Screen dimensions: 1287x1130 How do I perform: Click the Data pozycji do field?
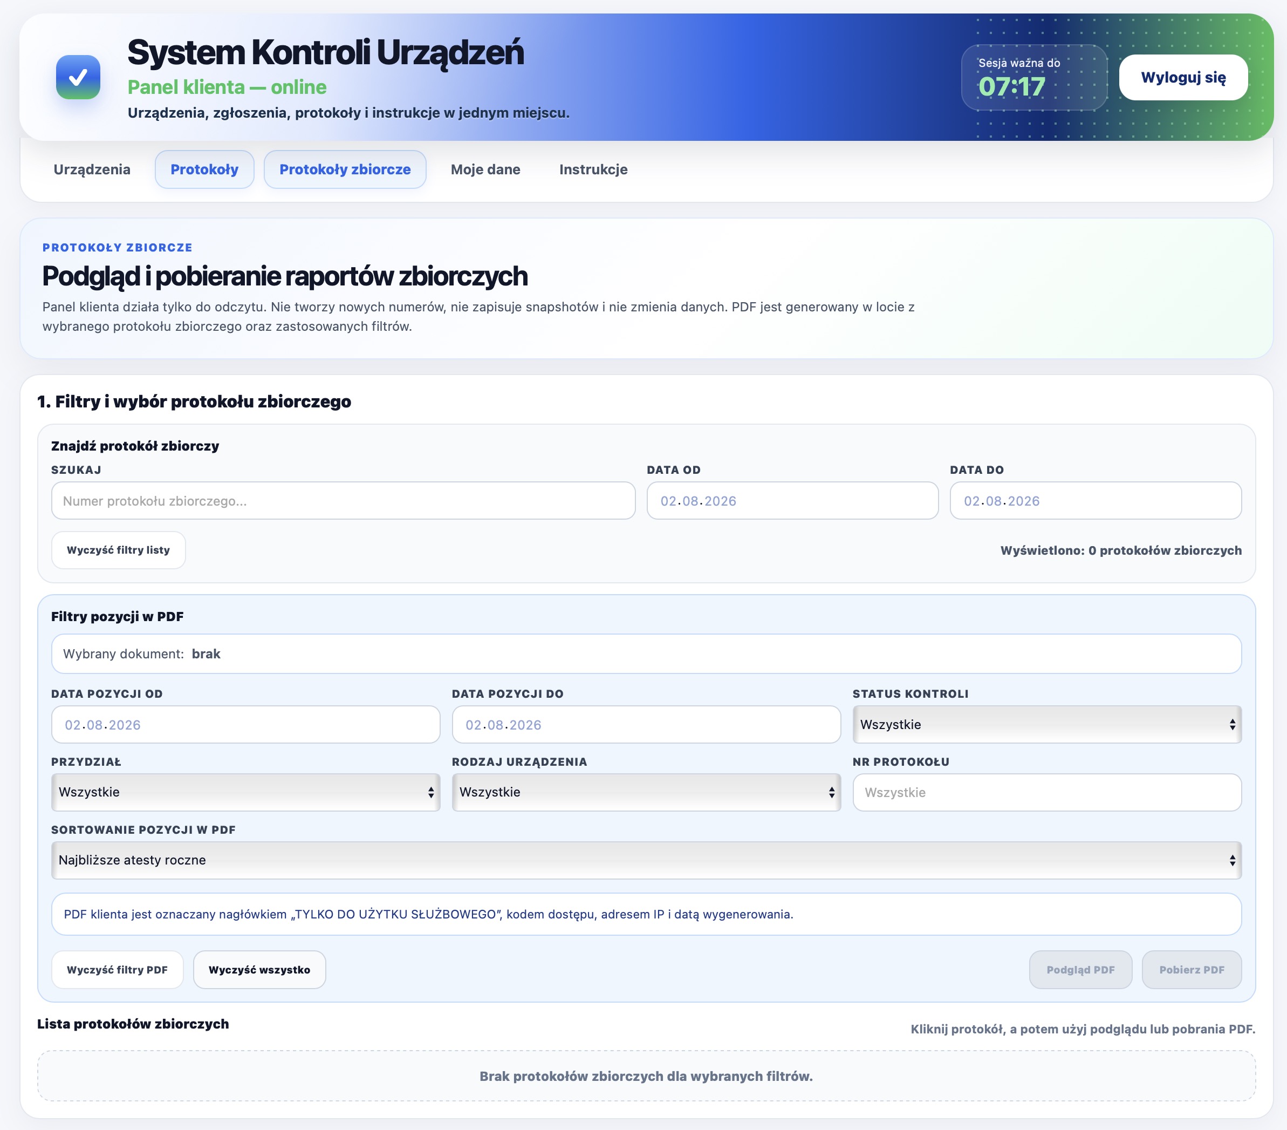point(646,724)
